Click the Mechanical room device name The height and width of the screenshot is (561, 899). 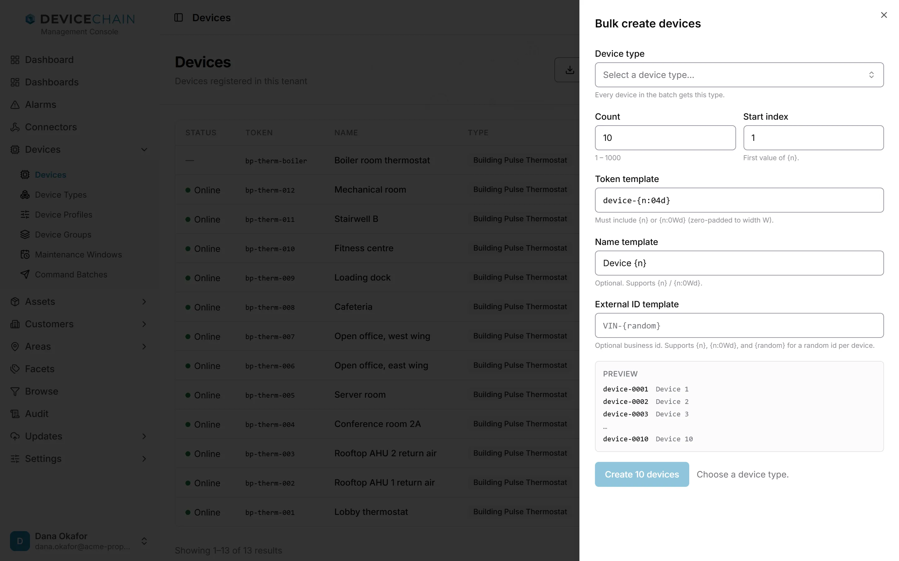coord(370,189)
